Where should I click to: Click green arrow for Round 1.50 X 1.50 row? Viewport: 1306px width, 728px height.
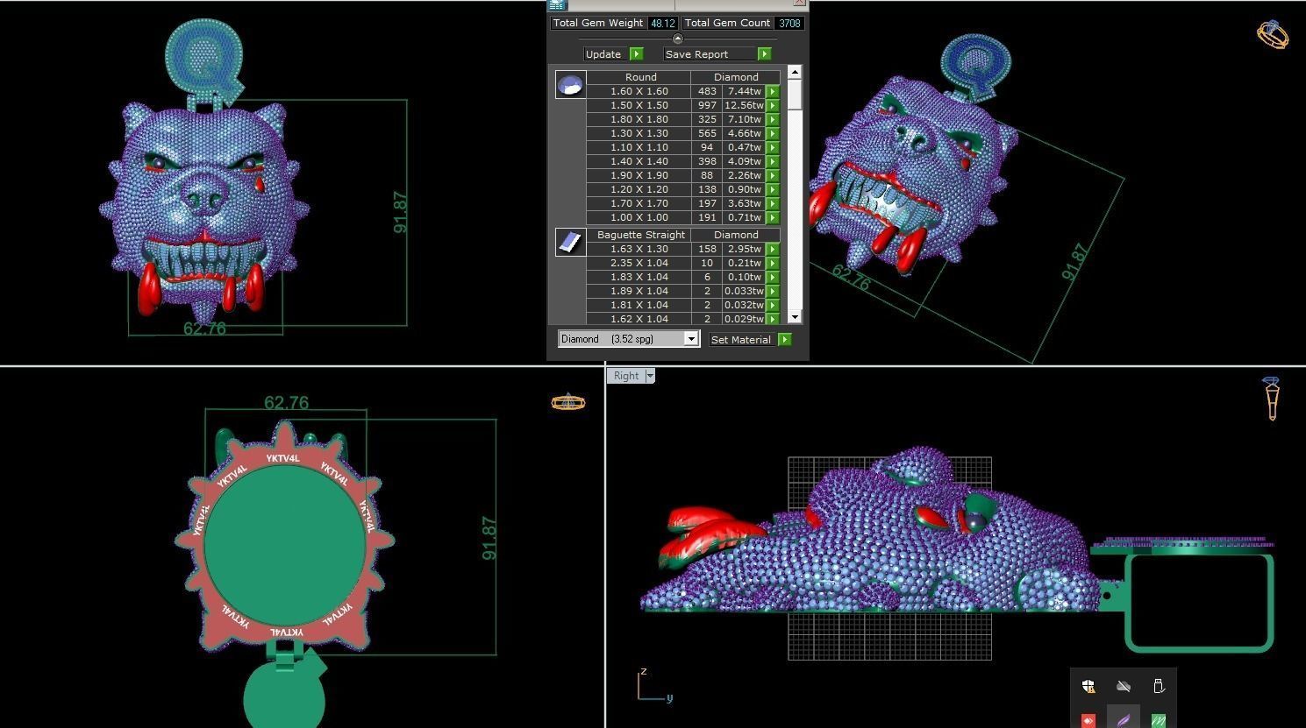click(x=773, y=105)
